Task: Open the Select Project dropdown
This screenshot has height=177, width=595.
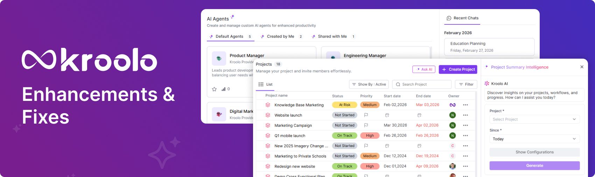Action: pyautogui.click(x=534, y=119)
